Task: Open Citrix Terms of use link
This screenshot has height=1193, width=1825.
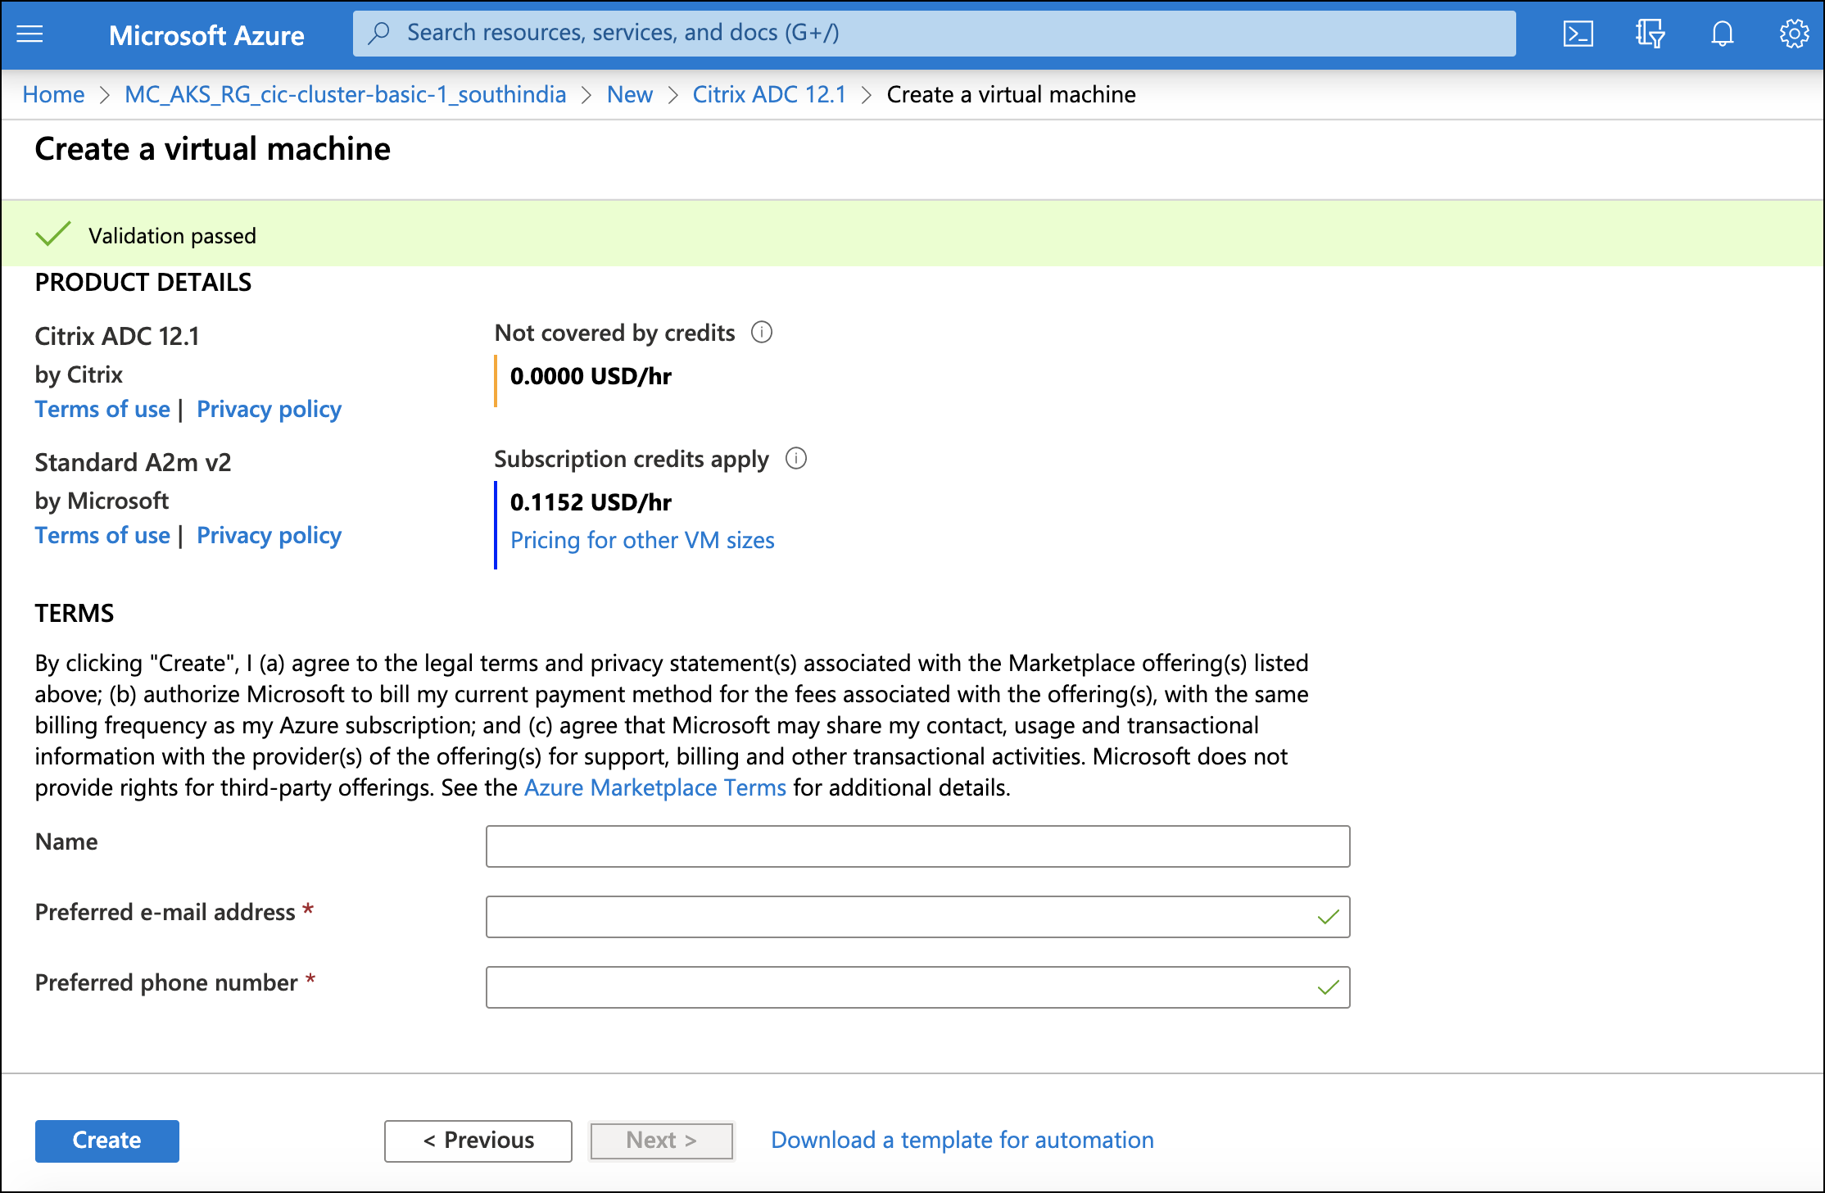Action: coord(102,409)
